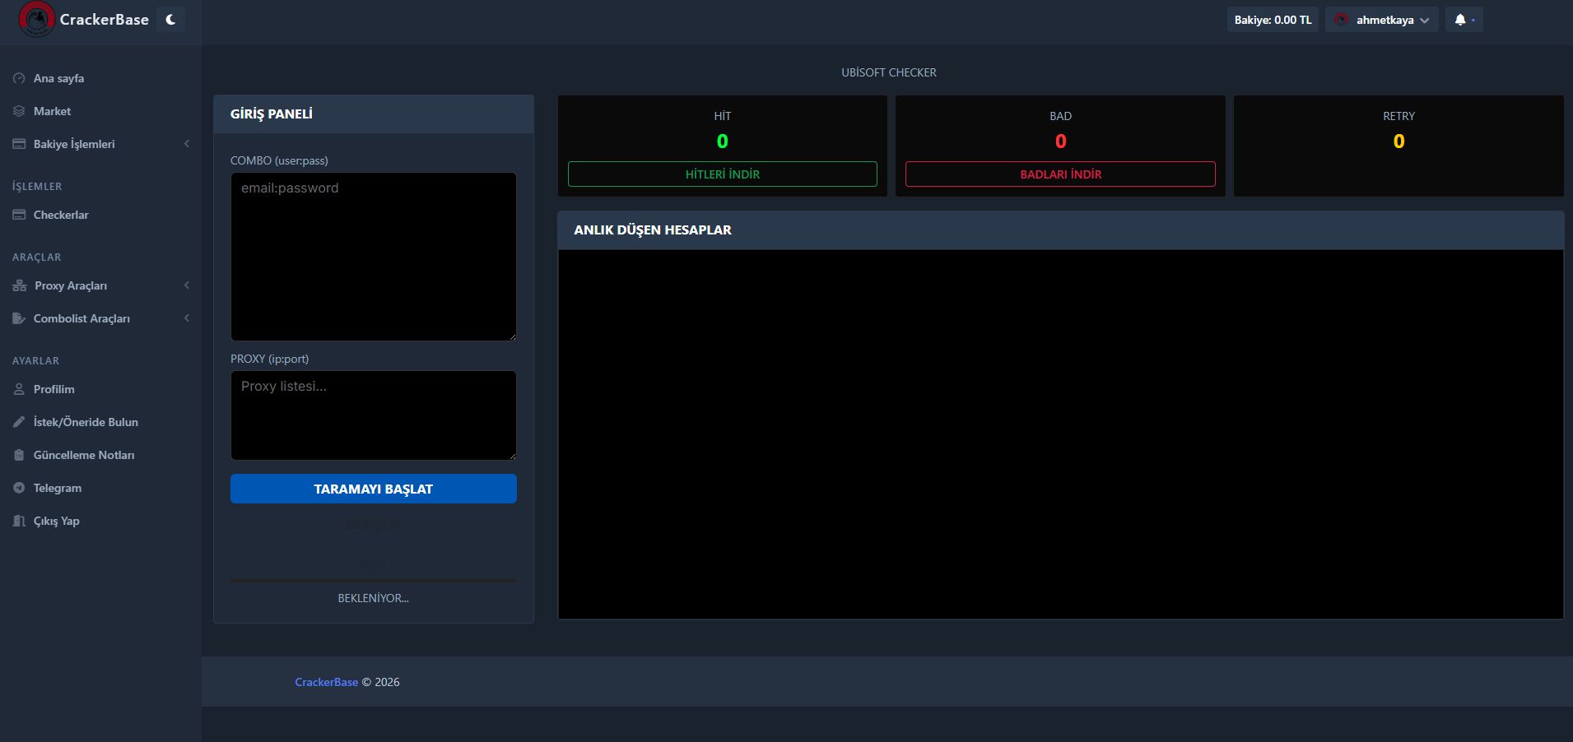Click the UBİSOFT CHECKER heading
Image resolution: width=1573 pixels, height=742 pixels.
[889, 72]
